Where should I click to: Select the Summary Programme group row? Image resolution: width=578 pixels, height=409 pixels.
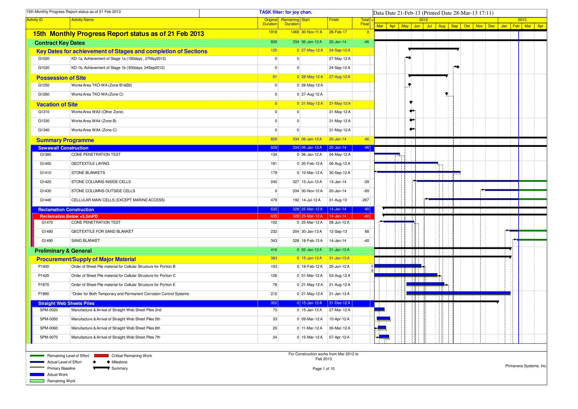202,140
